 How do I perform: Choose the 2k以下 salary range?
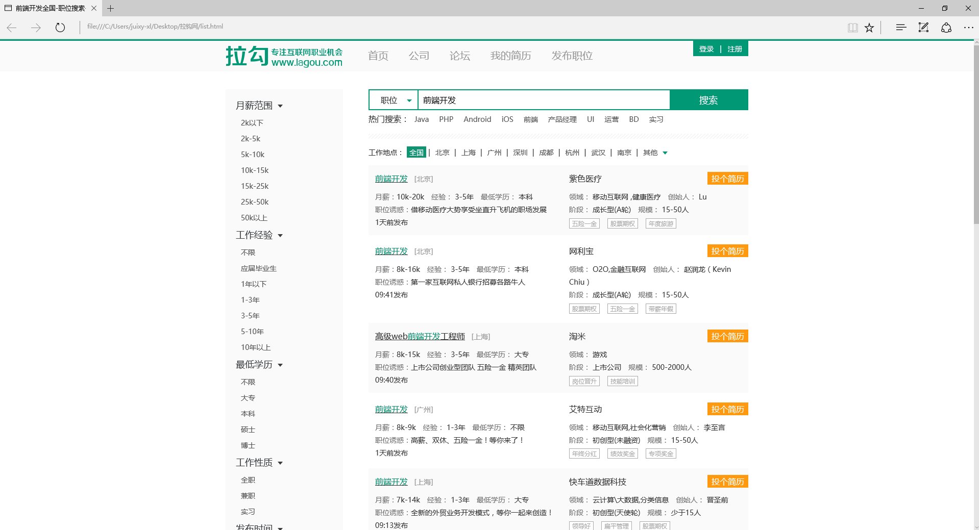252,123
